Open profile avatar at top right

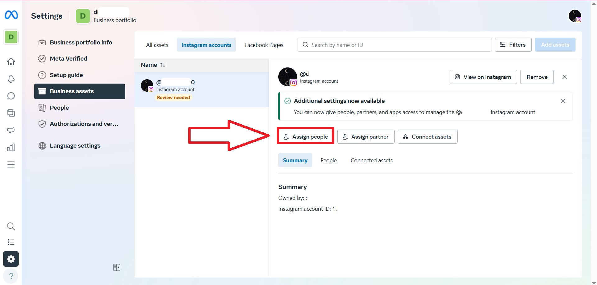[575, 16]
